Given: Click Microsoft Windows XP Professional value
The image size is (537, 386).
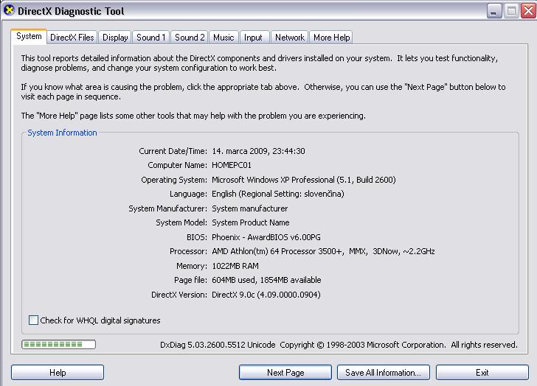Looking at the screenshot, I should point(304,180).
